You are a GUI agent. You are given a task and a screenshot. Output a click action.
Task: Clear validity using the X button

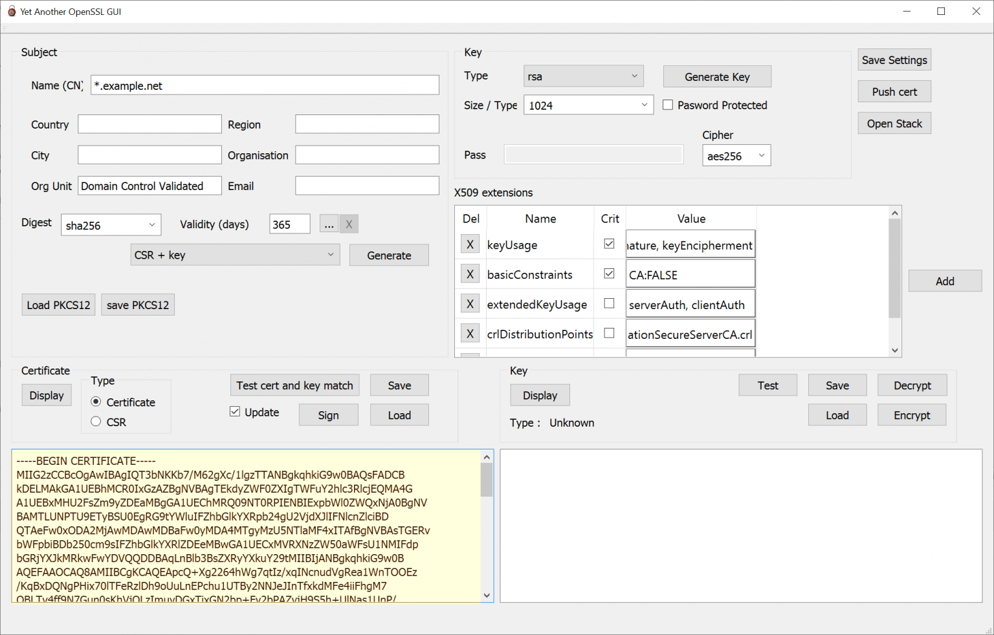pos(349,224)
